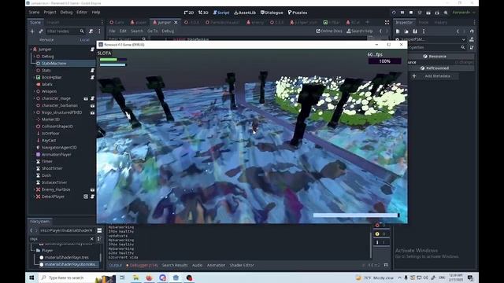Click the stop running project icon
This screenshot has width=504, height=283.
point(411,13)
